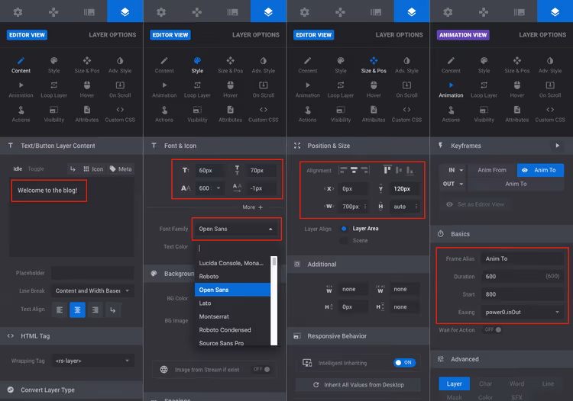Viewport: 573px width, 401px height.
Task: Click navigation arrows icon above Font & Icon panel
Action: click(197, 12)
